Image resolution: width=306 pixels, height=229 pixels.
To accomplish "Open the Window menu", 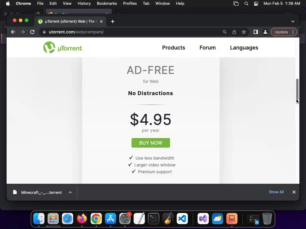I will pyautogui.click(x=163, y=4).
